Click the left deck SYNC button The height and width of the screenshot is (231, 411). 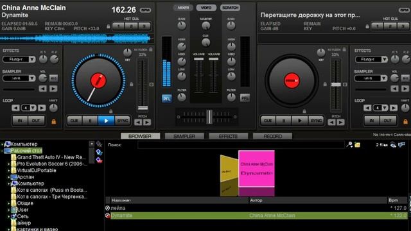[x=122, y=121]
